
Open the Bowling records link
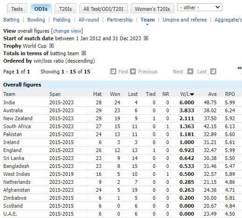(x=36, y=20)
